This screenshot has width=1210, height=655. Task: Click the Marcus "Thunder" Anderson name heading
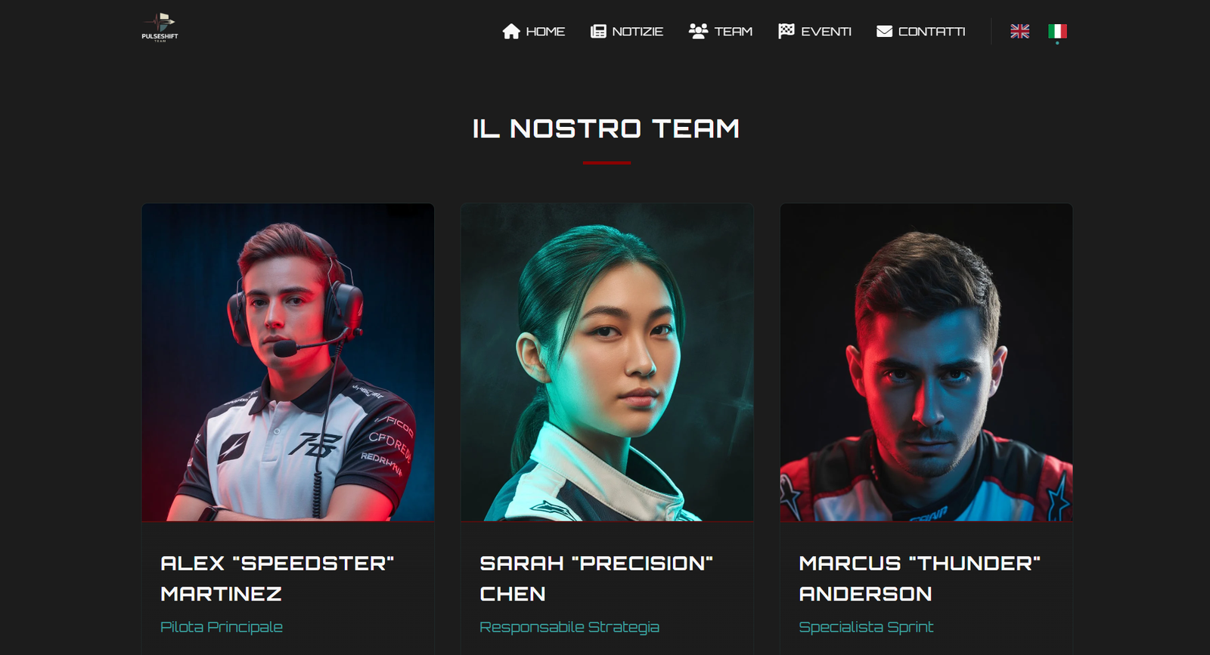[x=920, y=579]
